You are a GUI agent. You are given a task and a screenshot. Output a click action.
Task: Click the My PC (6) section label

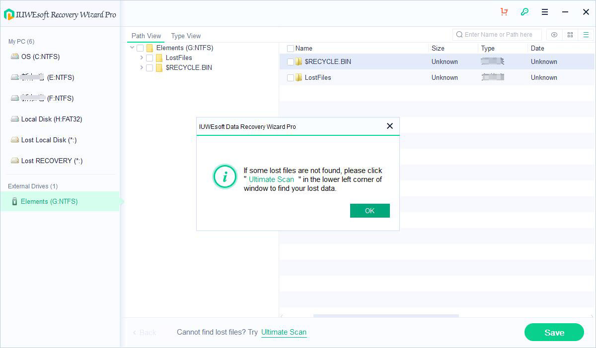[21, 42]
